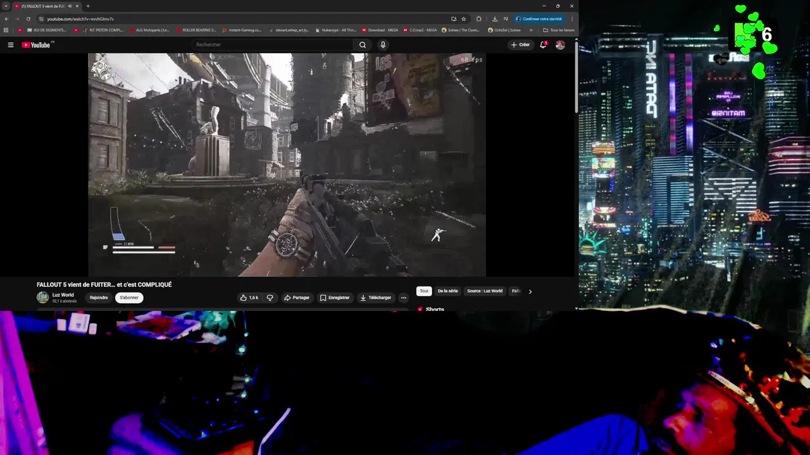Click the S'abonner subscribe button
Screen dimensions: 810x455
tap(129, 298)
